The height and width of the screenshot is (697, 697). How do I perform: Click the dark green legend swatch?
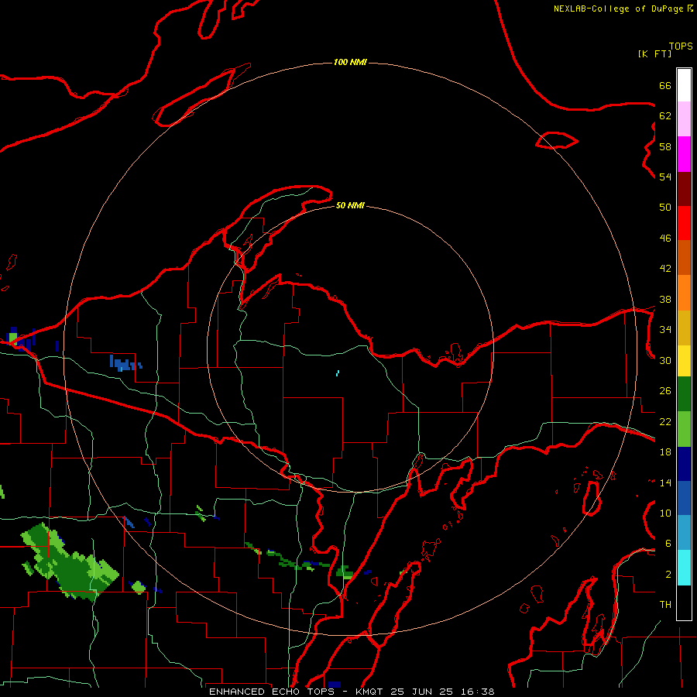click(x=684, y=394)
